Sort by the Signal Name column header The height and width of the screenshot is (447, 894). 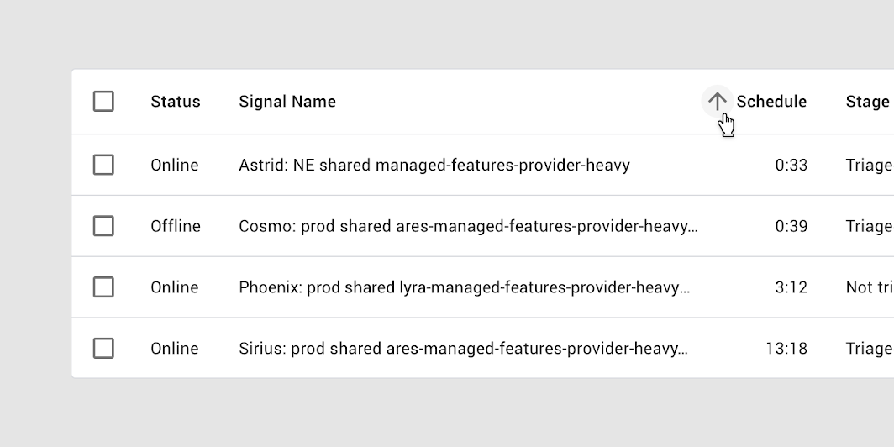click(287, 102)
